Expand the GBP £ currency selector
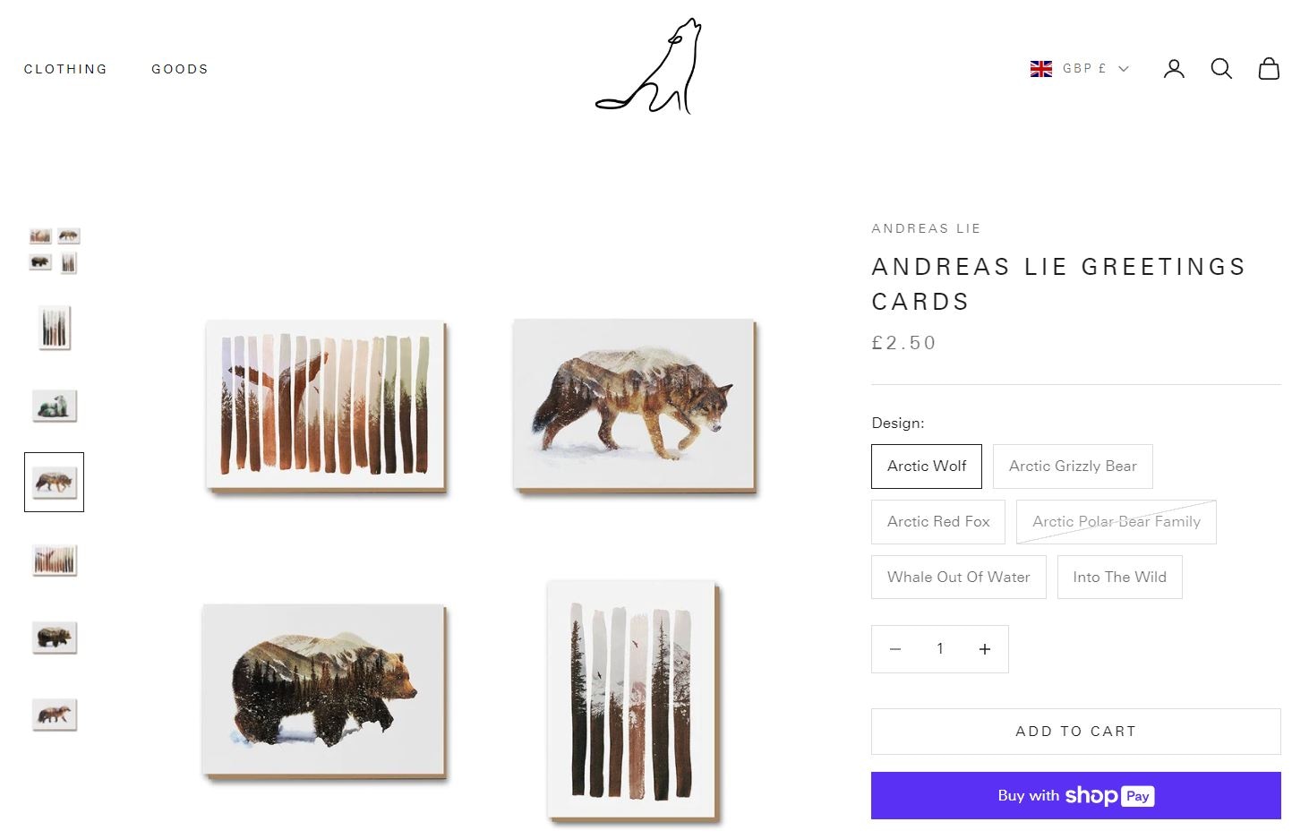 [x=1096, y=69]
